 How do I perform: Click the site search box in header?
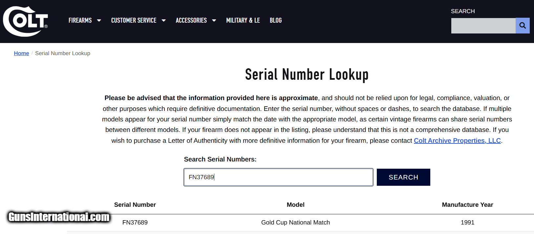pos(483,26)
